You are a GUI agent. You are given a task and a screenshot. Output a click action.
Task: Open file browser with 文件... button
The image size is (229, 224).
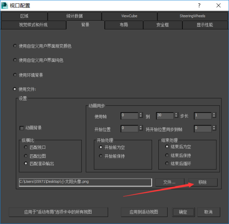pos(170,182)
